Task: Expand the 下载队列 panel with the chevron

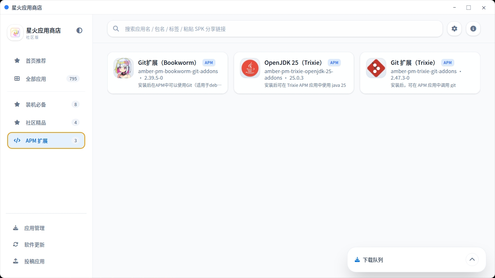Action: pos(472,260)
